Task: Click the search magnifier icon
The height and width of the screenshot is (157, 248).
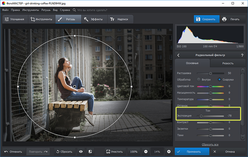Action: 74,10
